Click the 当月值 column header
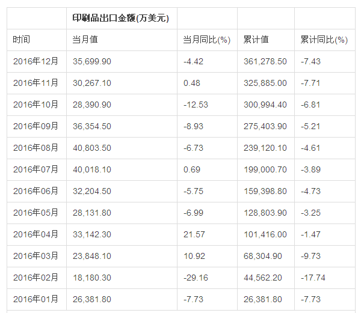Screen dimensions: 361x313 85,40
